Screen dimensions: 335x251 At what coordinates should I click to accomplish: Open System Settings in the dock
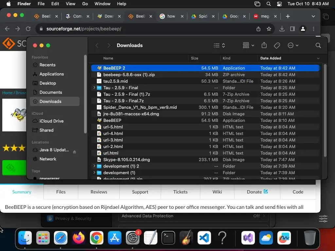tap(132, 238)
